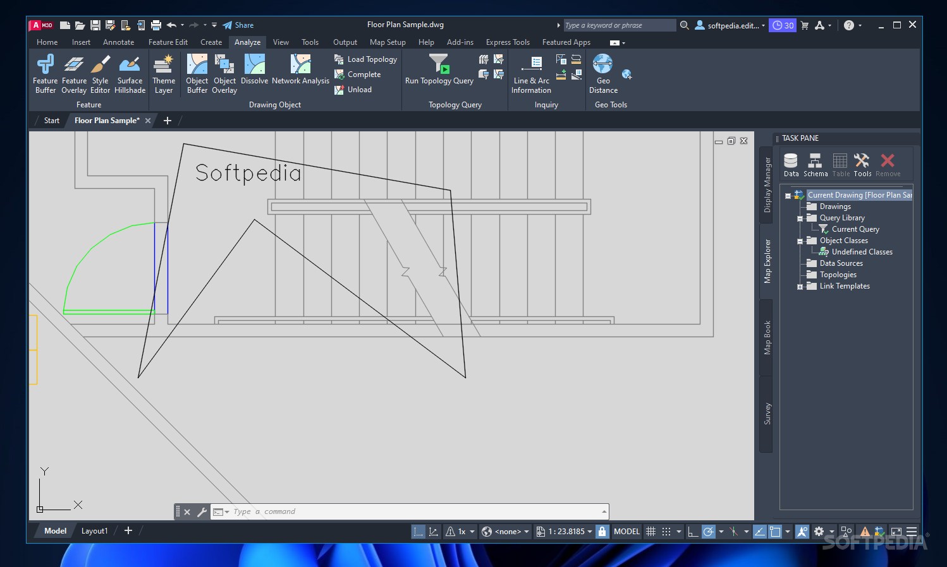Save the drawing from the toolbar
947x567 pixels.
(95, 25)
